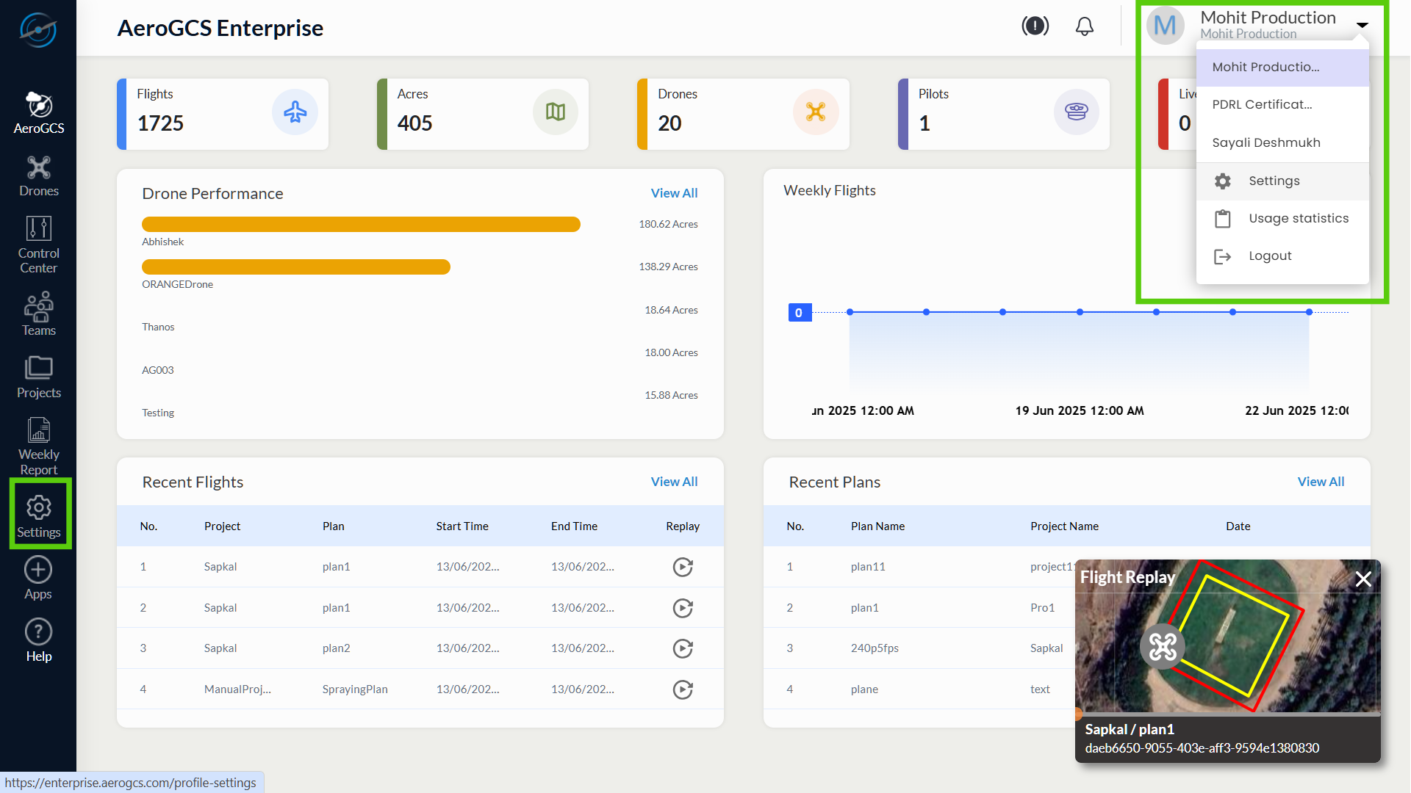1411x793 pixels.
Task: Click the logout arrow icon in menu
Action: [1222, 256]
